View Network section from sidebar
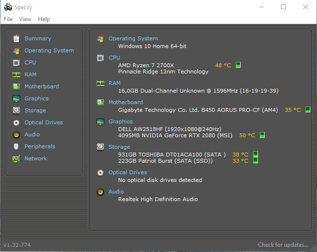317x252 pixels. coord(36,158)
